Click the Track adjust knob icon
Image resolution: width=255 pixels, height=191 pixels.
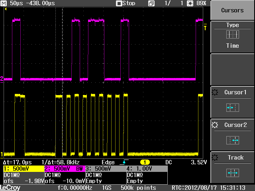[215, 158]
